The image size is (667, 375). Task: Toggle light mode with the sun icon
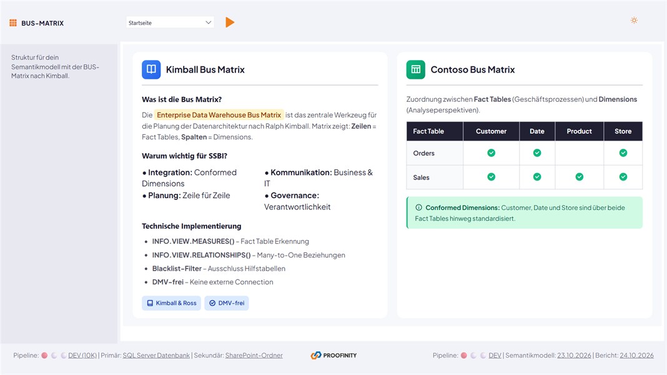(634, 21)
